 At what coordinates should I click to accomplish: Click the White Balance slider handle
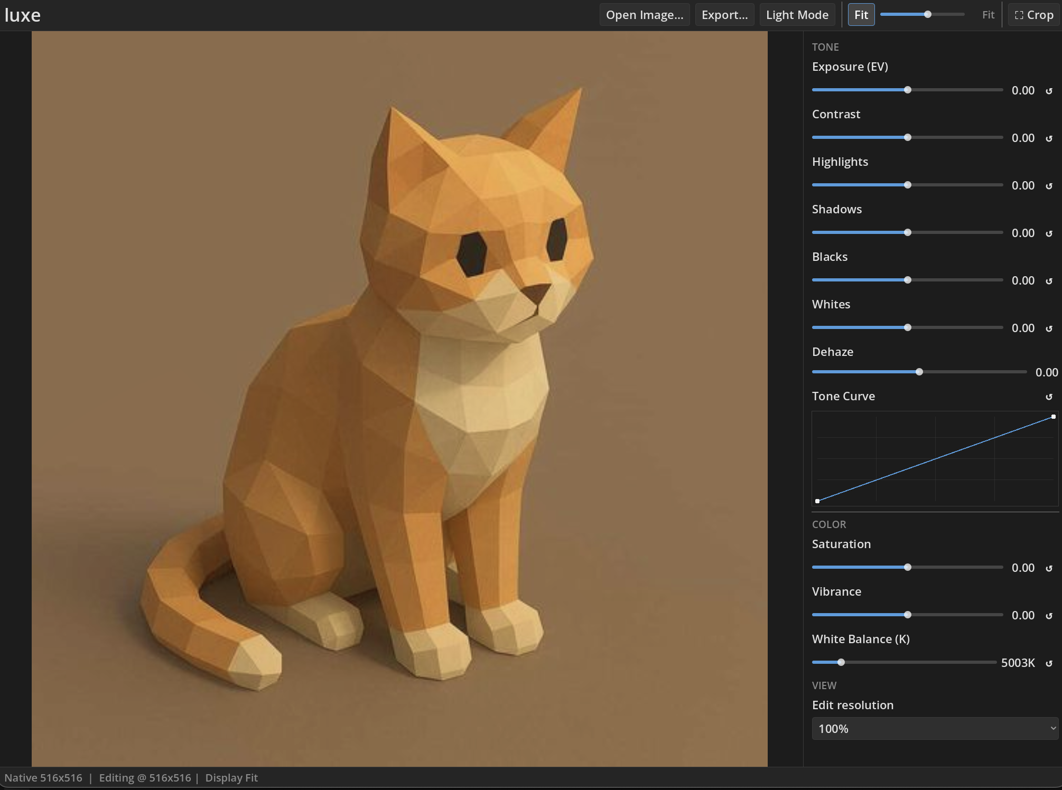[x=841, y=662]
